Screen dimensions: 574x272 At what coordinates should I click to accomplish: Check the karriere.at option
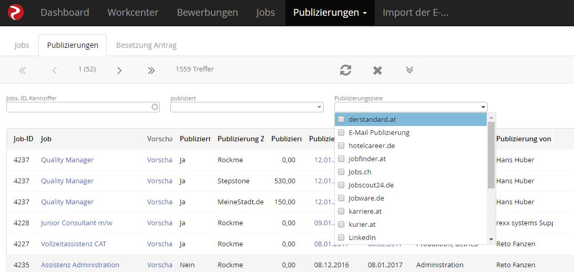coord(341,211)
